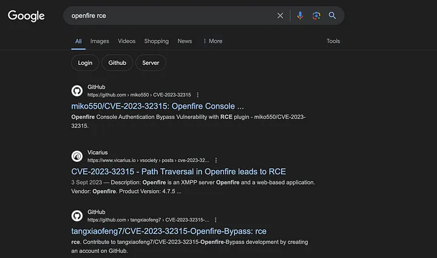Open the News tab
437x258 pixels.
tap(185, 41)
